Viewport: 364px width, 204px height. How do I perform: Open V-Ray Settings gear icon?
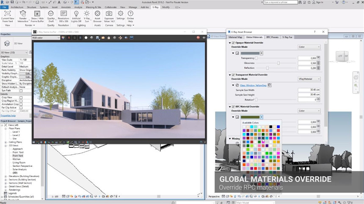click(120, 14)
